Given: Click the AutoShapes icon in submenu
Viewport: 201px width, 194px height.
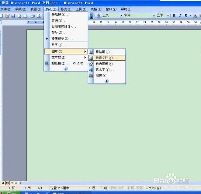Looking at the screenshot, I should (91, 64).
